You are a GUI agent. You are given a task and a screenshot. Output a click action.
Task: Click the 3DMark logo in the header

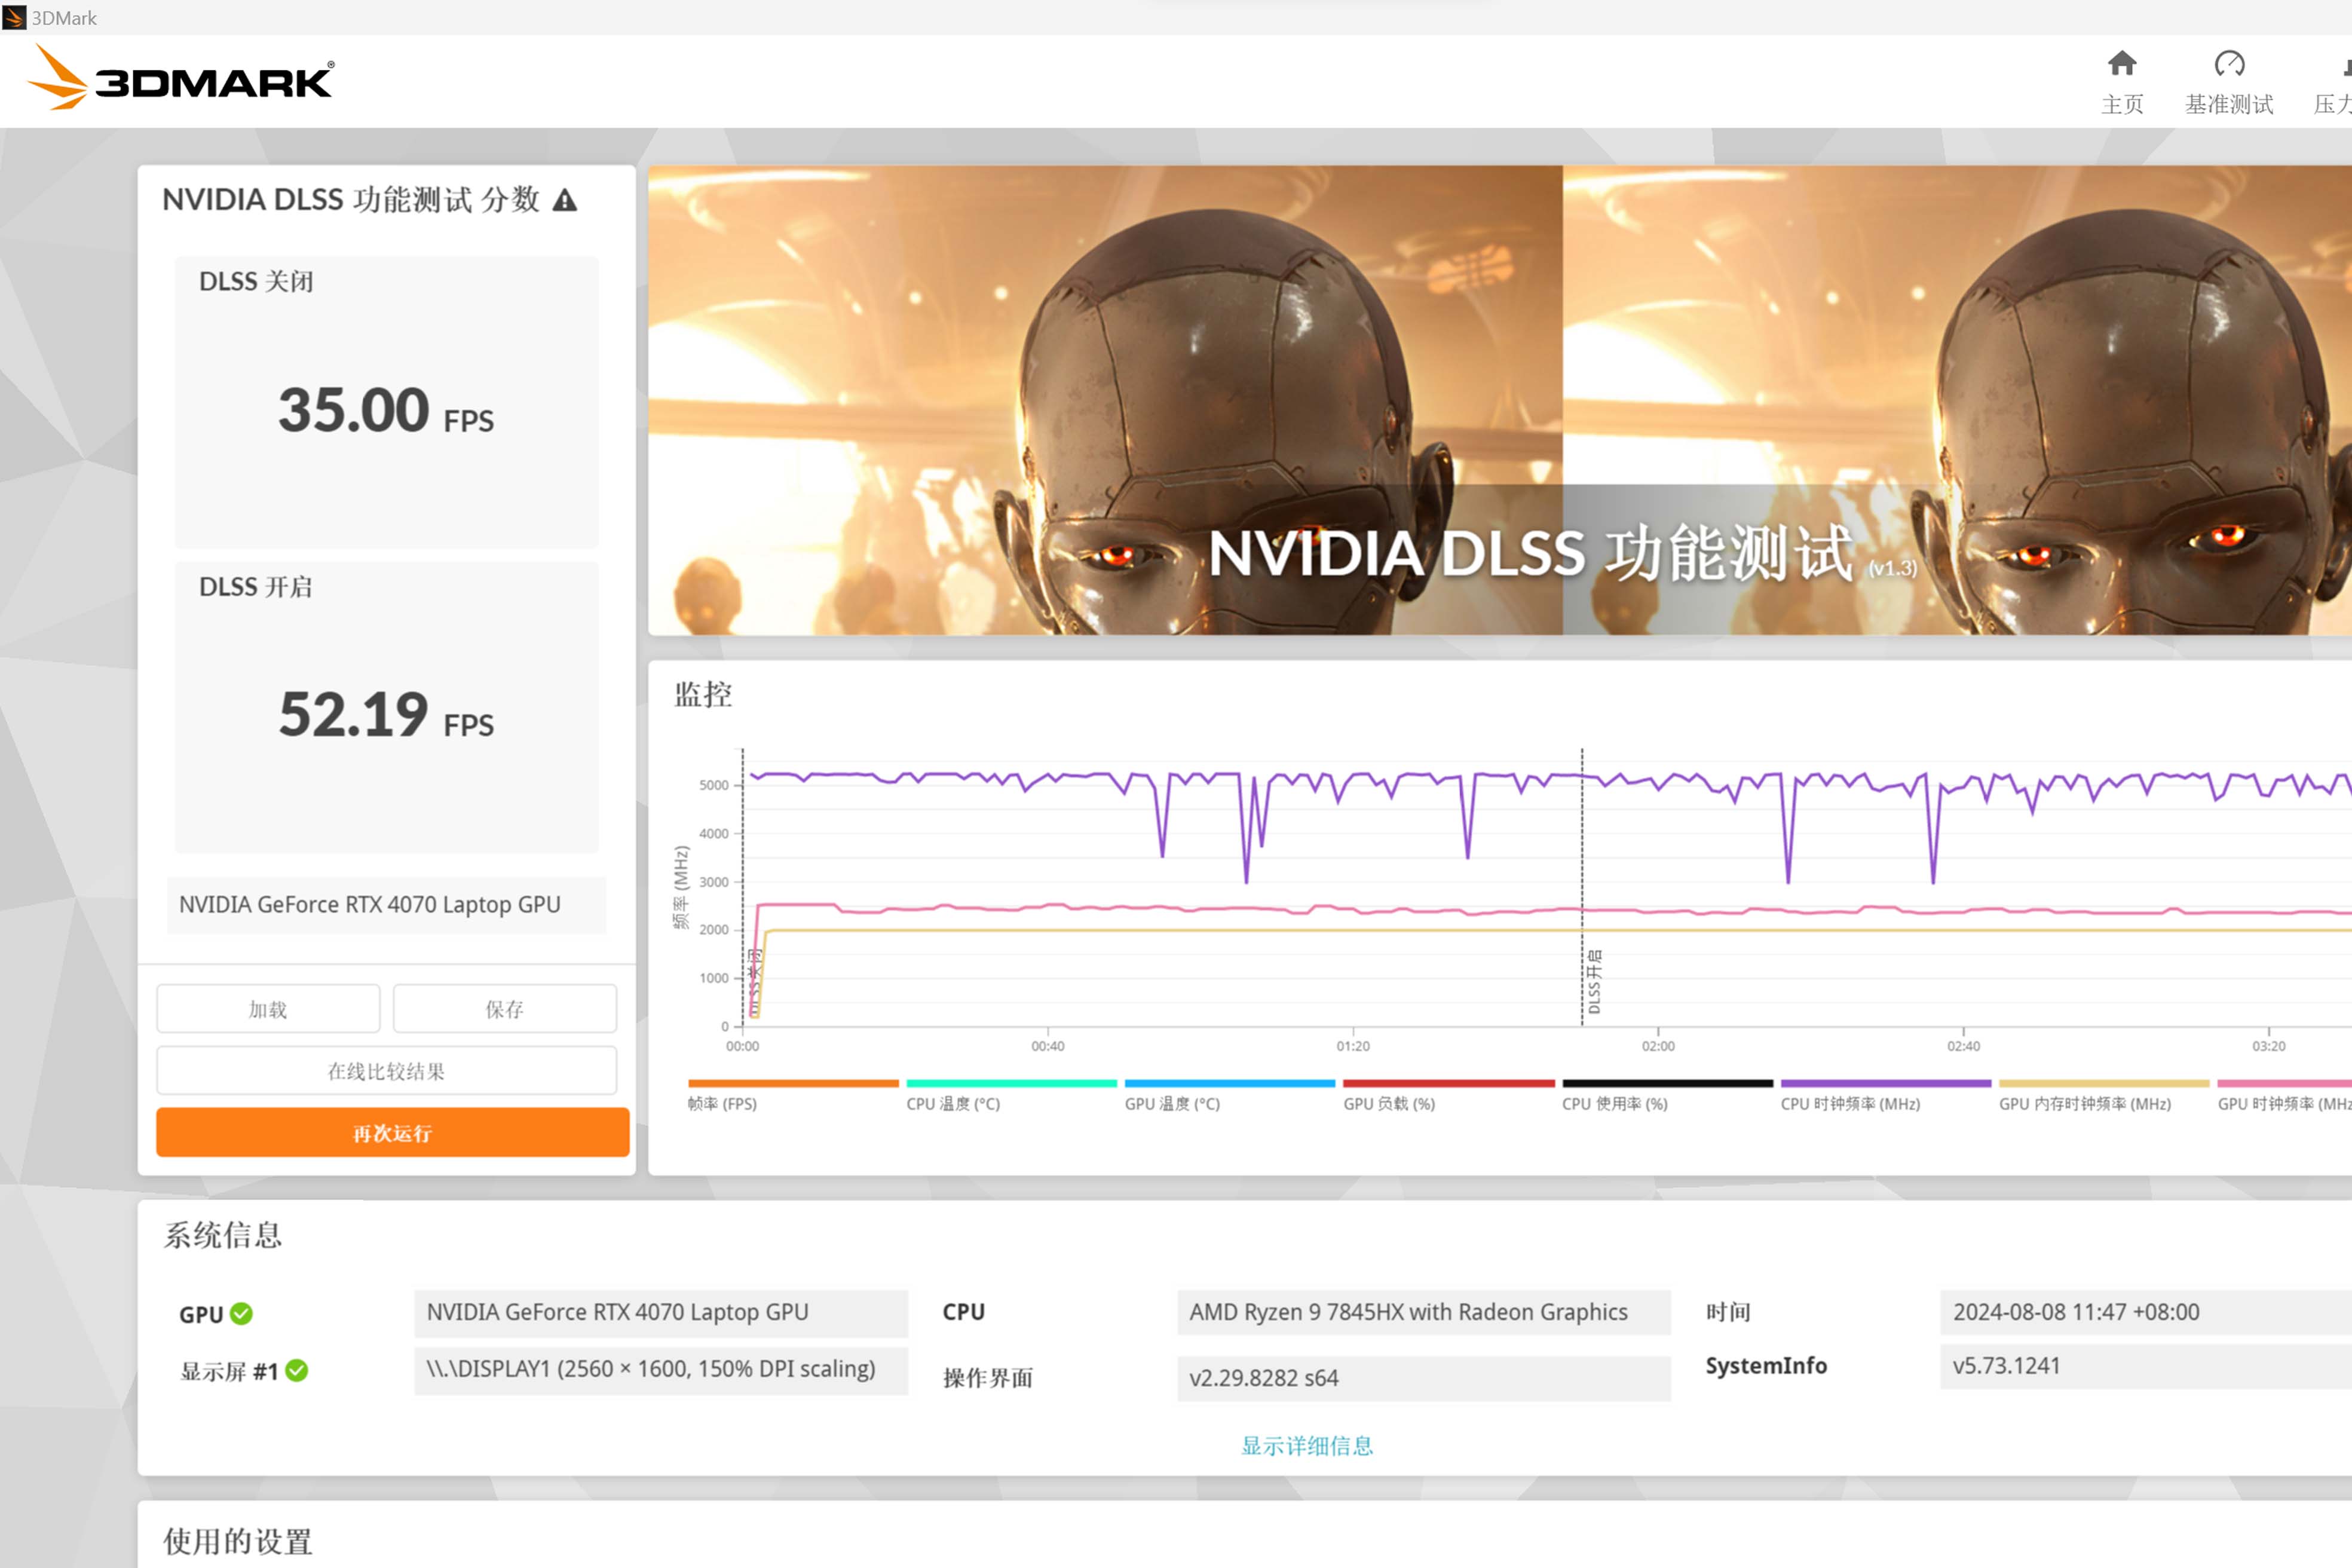[181, 78]
